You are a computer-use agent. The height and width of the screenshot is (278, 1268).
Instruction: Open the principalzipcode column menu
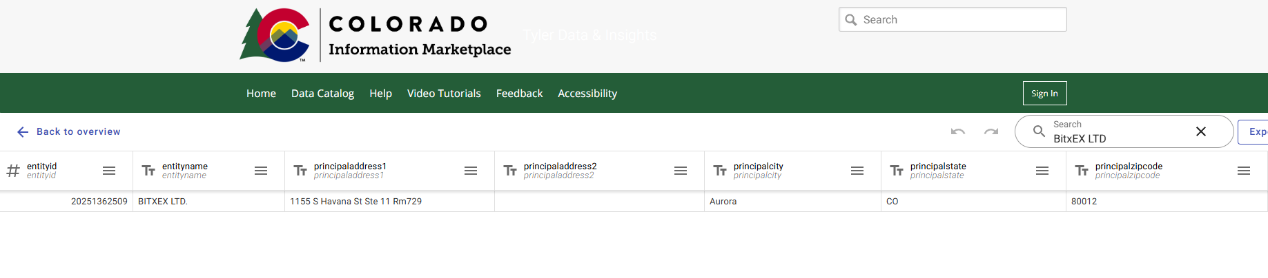[x=1244, y=171]
